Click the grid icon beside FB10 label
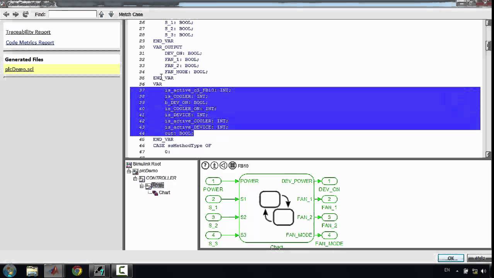The width and height of the screenshot is (494, 278). click(x=232, y=166)
